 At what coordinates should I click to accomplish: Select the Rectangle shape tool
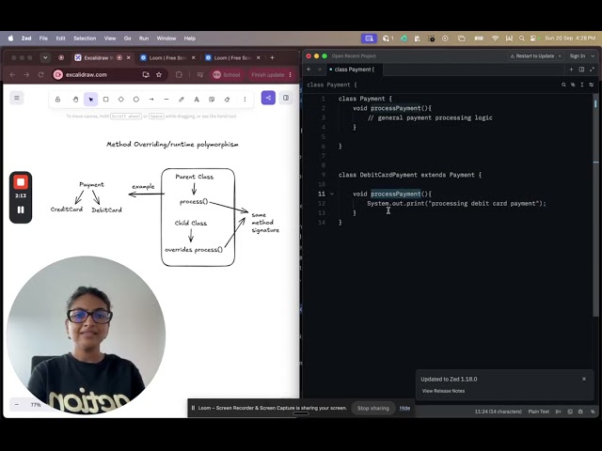[106, 100]
